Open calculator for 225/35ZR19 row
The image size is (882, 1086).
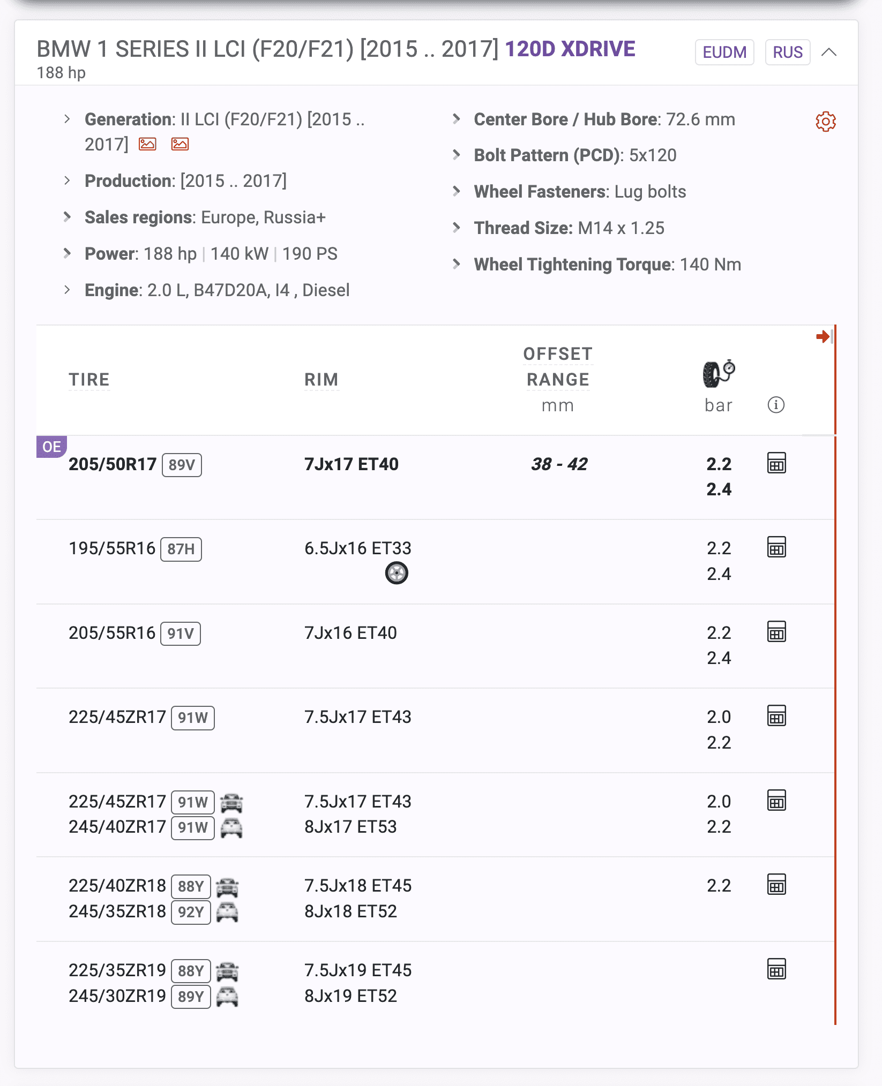pyautogui.click(x=776, y=969)
